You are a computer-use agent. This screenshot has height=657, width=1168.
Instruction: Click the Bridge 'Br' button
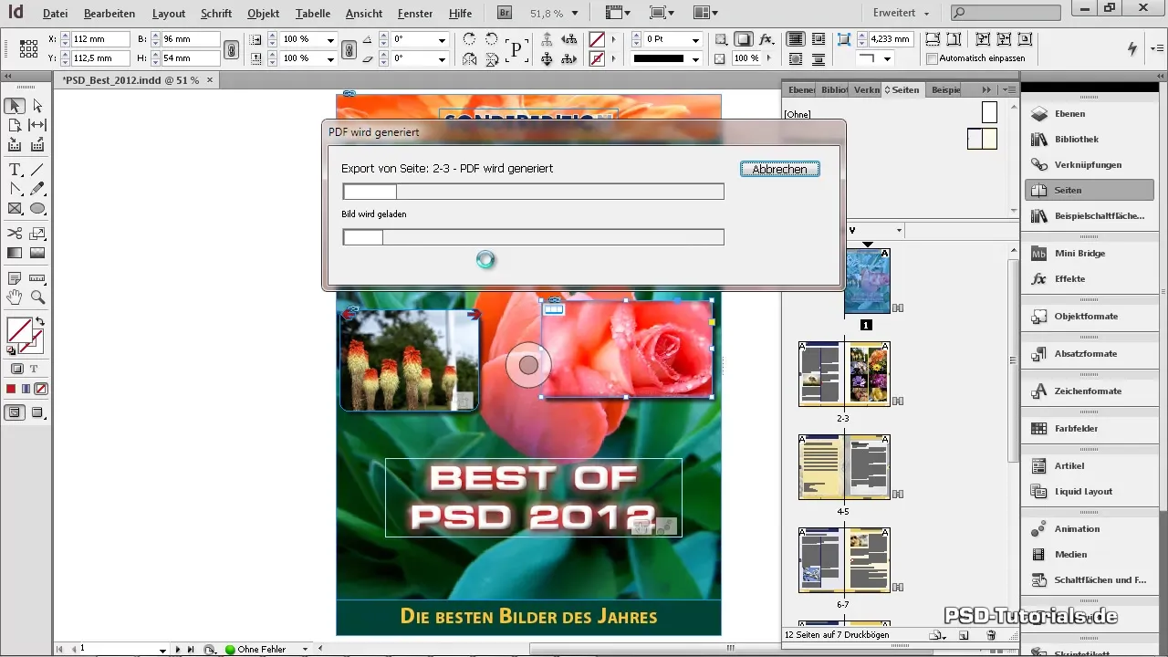(505, 13)
